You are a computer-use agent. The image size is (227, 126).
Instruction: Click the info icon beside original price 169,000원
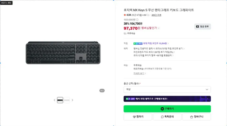coord(137,19)
